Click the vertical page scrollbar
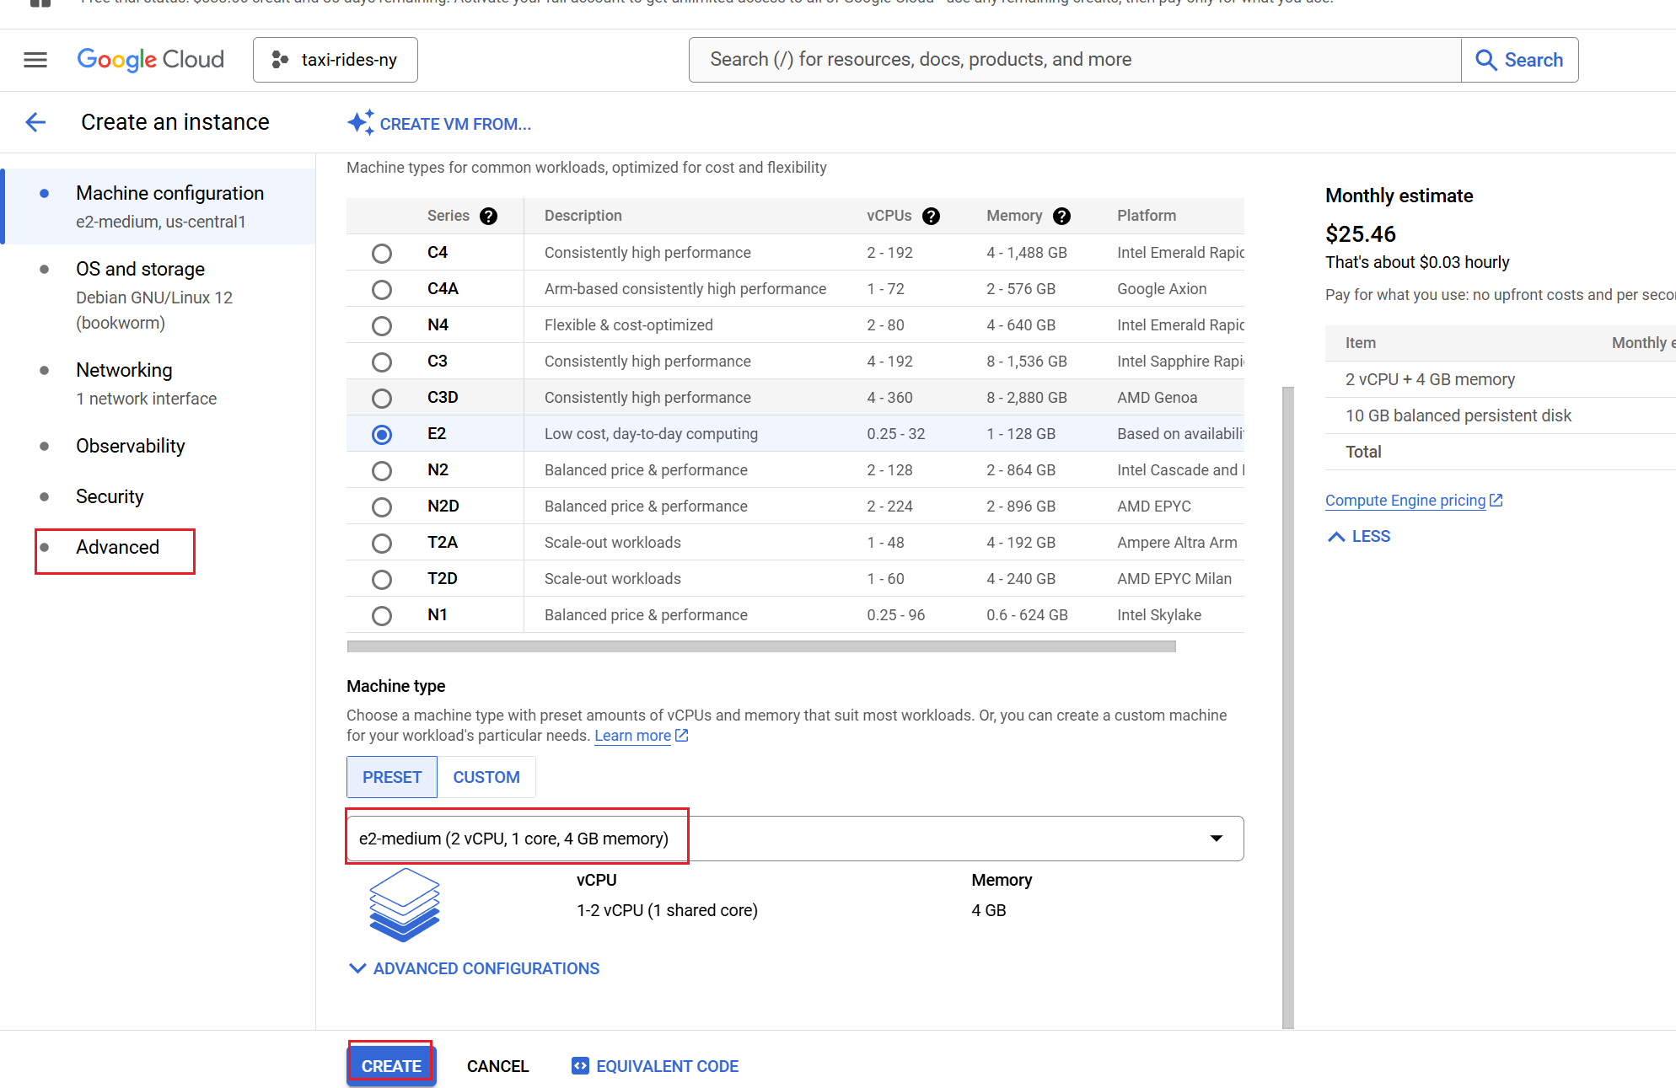The width and height of the screenshot is (1676, 1088). [x=1287, y=708]
